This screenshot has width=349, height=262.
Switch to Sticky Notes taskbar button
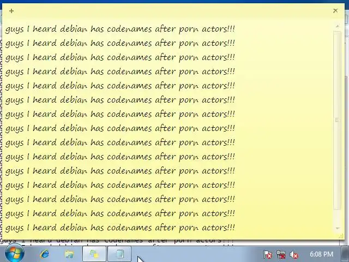[94, 254]
